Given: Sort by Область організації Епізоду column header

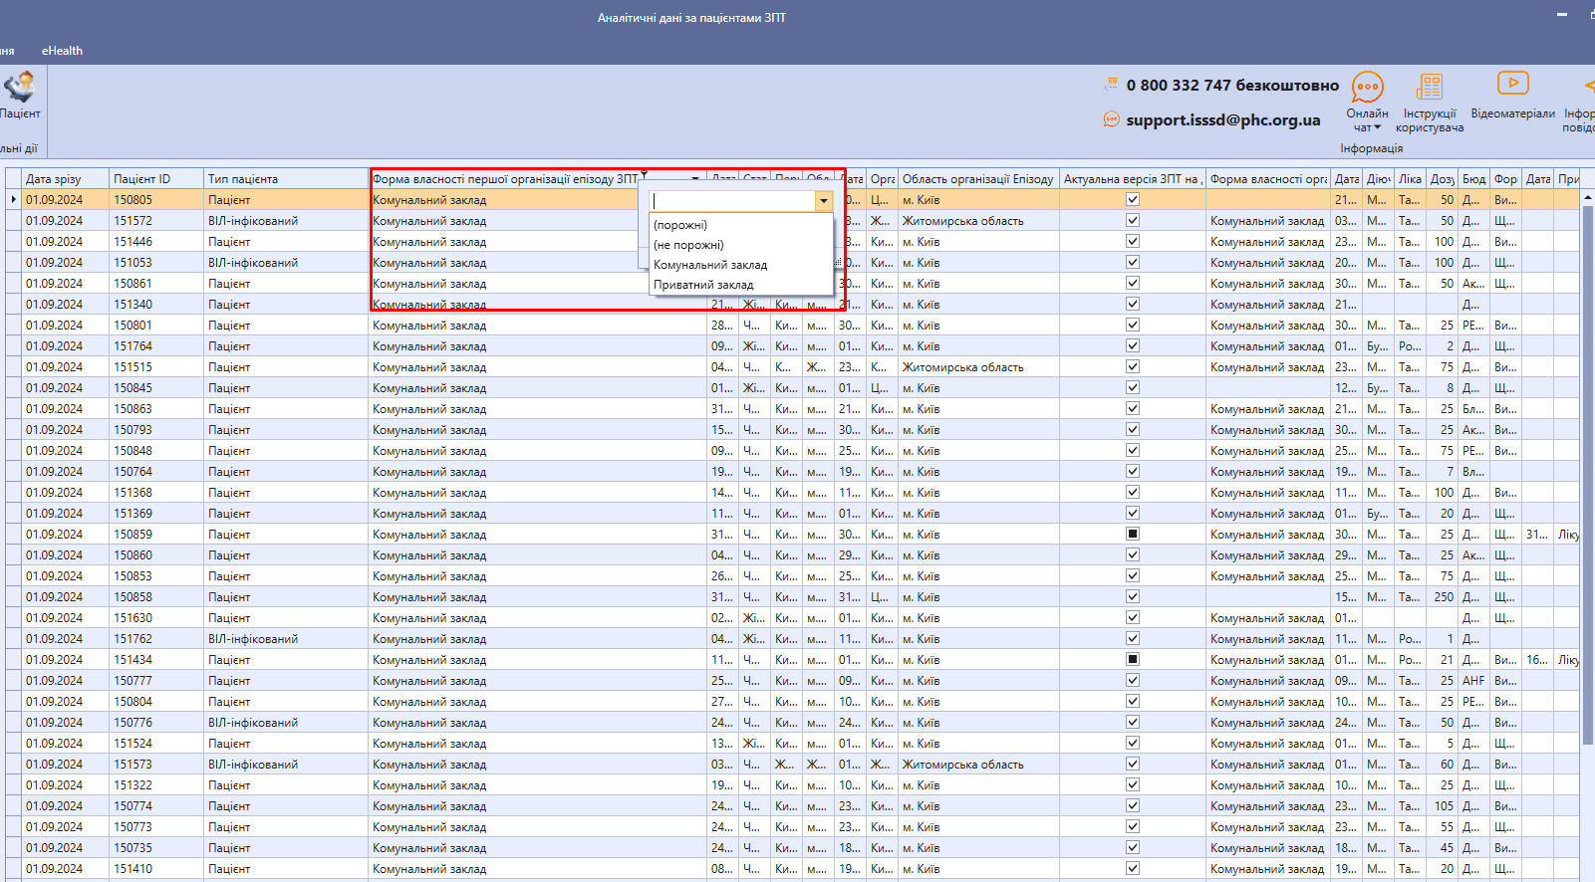Looking at the screenshot, I should 978,179.
